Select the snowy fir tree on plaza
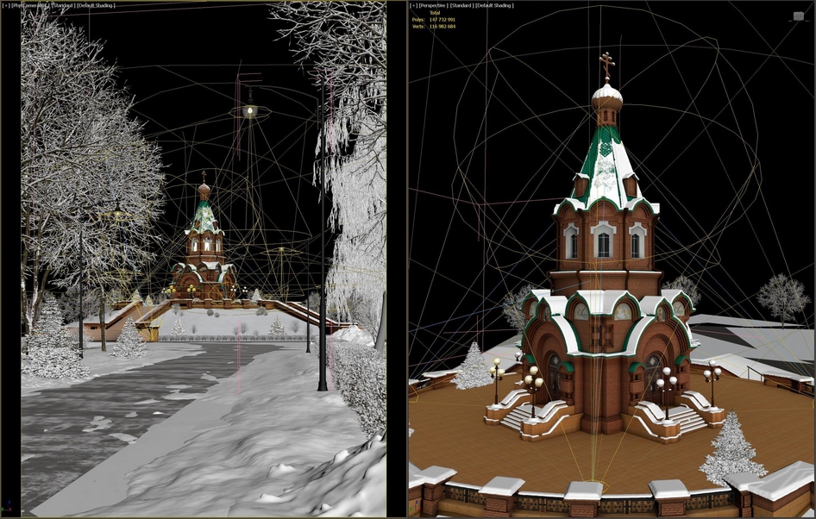 [x=731, y=449]
